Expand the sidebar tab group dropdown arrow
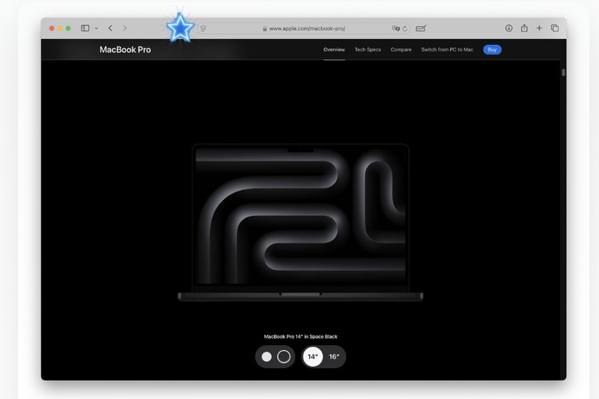This screenshot has width=599, height=399. (x=96, y=28)
